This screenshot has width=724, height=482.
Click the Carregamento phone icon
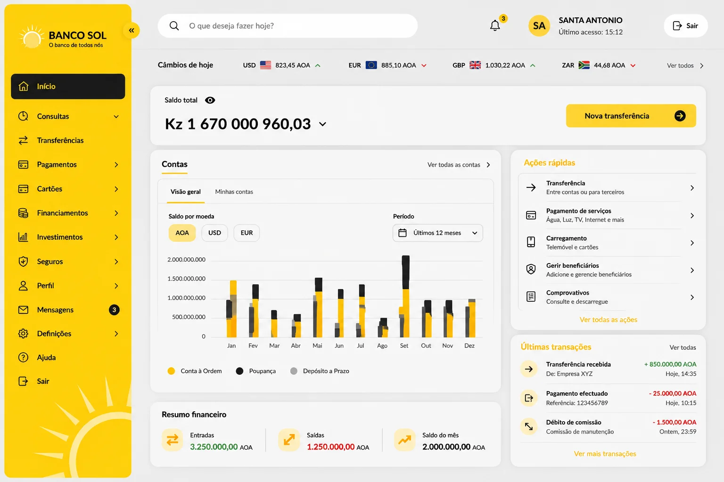point(531,242)
